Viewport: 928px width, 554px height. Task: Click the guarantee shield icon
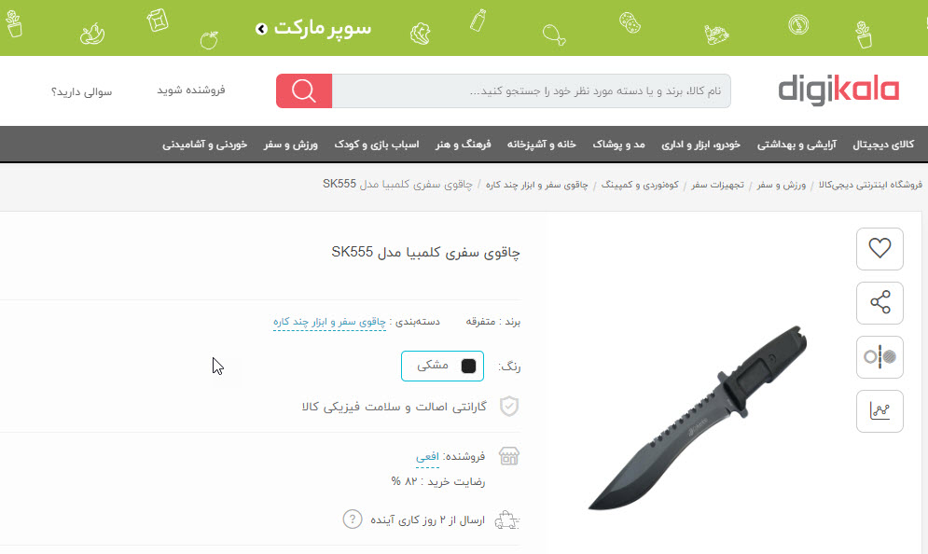click(x=509, y=406)
